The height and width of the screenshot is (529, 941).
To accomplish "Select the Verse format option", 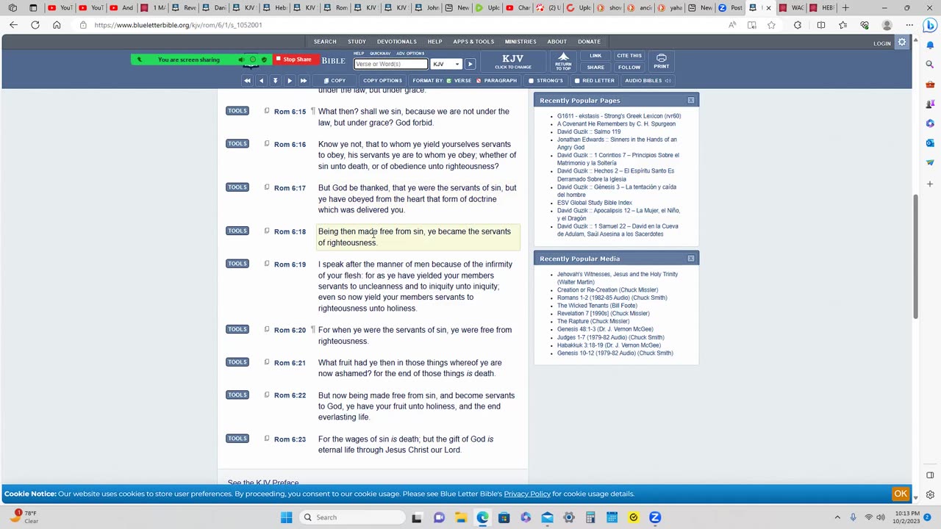I will 459,81.
